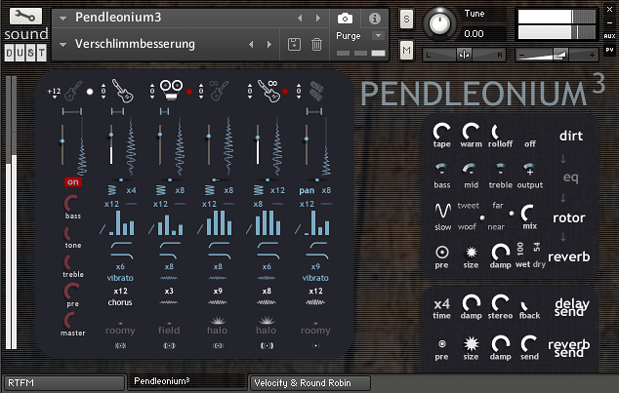
Task: Click the x4 delay time value
Action: pos(441,304)
